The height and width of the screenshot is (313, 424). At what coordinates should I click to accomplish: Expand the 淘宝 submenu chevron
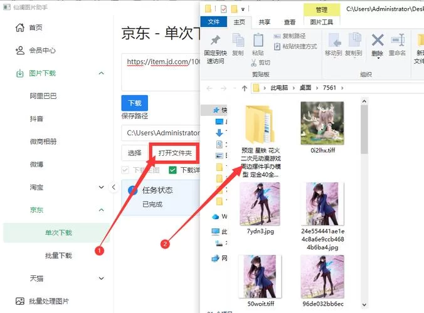[x=102, y=187]
